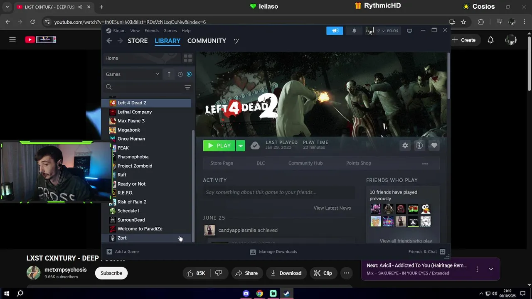This screenshot has height=299, width=532.
Task: Open Community Hub link
Action: pyautogui.click(x=305, y=163)
